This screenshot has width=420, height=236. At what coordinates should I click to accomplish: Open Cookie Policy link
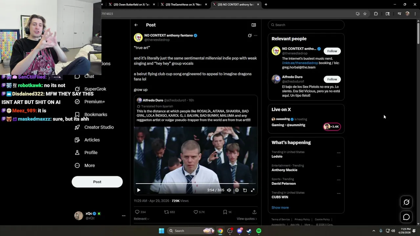pos(322,220)
